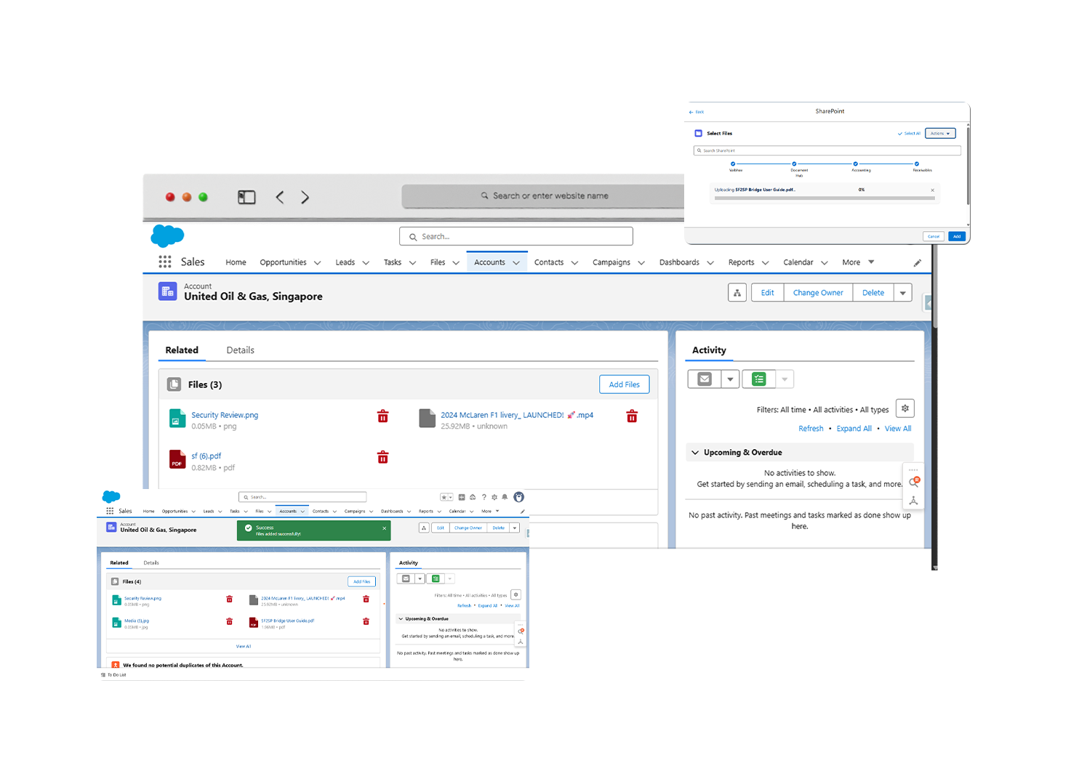Viewport: 1079px width, 771px height.
Task: Click the Add Files button
Action: (624, 384)
